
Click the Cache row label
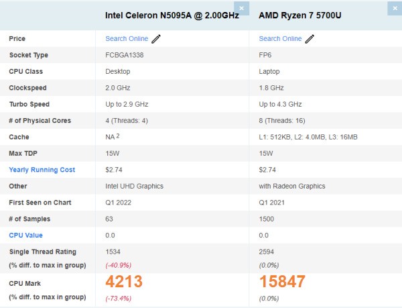pyautogui.click(x=19, y=137)
